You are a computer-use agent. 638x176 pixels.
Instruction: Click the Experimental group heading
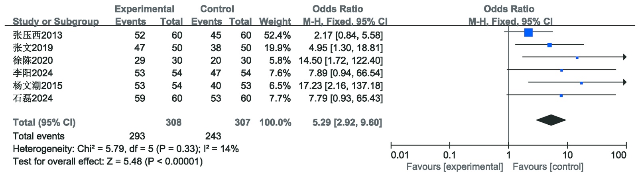click(144, 9)
